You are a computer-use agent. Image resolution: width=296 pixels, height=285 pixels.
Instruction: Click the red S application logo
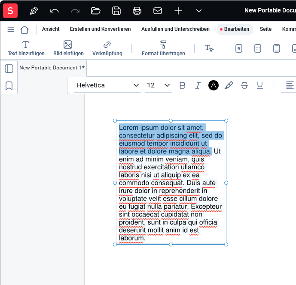(x=10, y=11)
